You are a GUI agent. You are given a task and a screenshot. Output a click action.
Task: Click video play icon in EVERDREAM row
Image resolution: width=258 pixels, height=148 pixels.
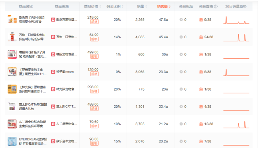tap(181, 141)
